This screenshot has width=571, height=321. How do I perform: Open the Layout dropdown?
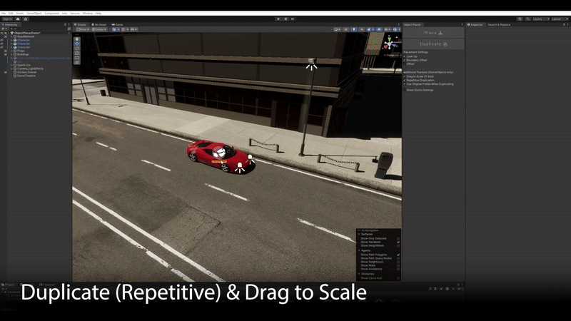[560, 19]
